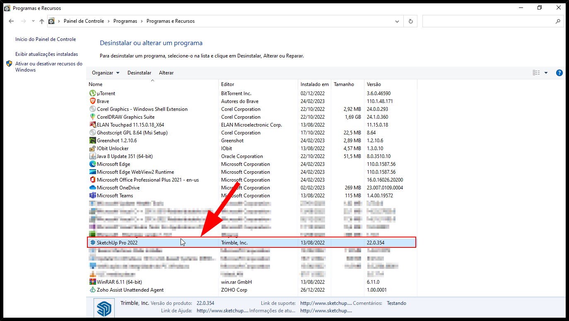Image resolution: width=569 pixels, height=321 pixels.
Task: Click 1,69 GB size cell
Action: [352, 117]
